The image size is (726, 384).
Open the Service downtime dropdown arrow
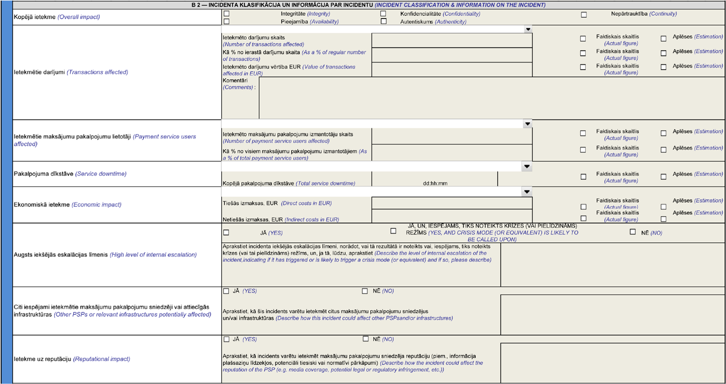click(x=527, y=167)
